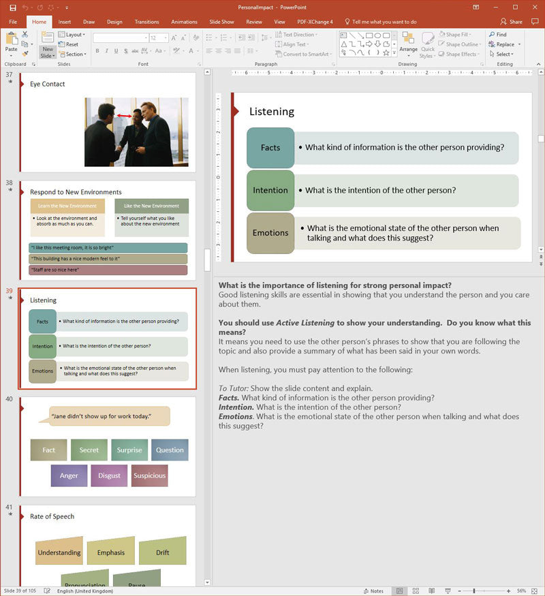Image resolution: width=545 pixels, height=596 pixels.
Task: Switch to the Transitions tab
Action: click(146, 22)
